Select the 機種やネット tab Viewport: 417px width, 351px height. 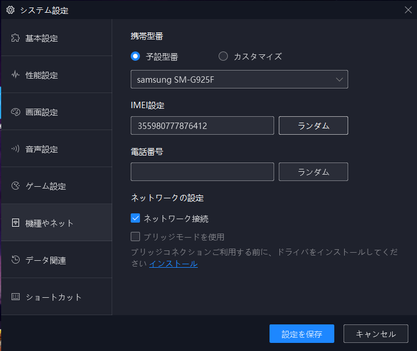click(56, 223)
